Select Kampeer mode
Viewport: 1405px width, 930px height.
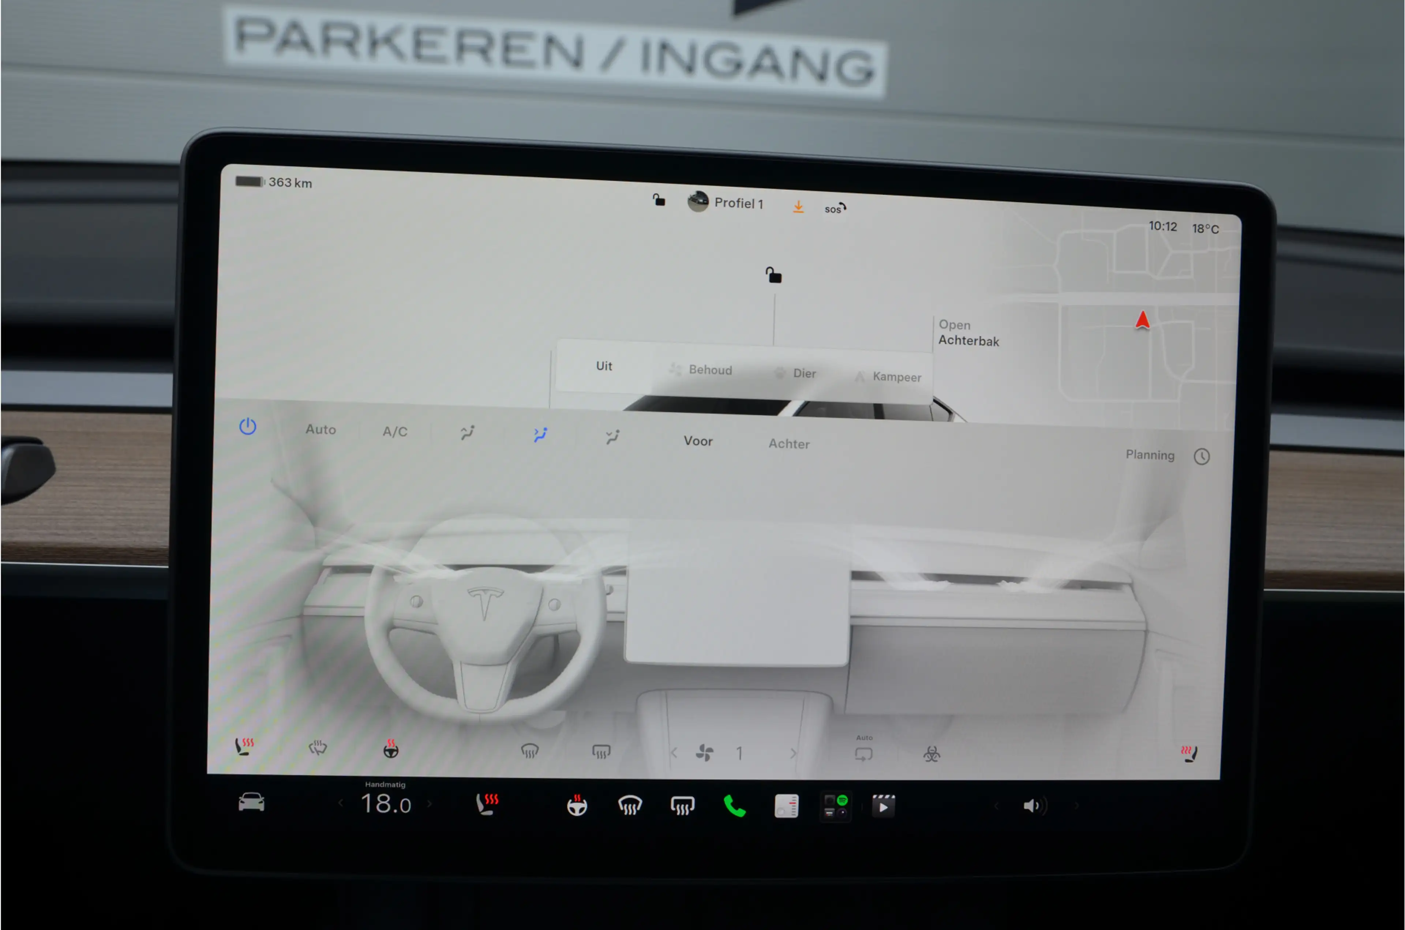(x=888, y=376)
